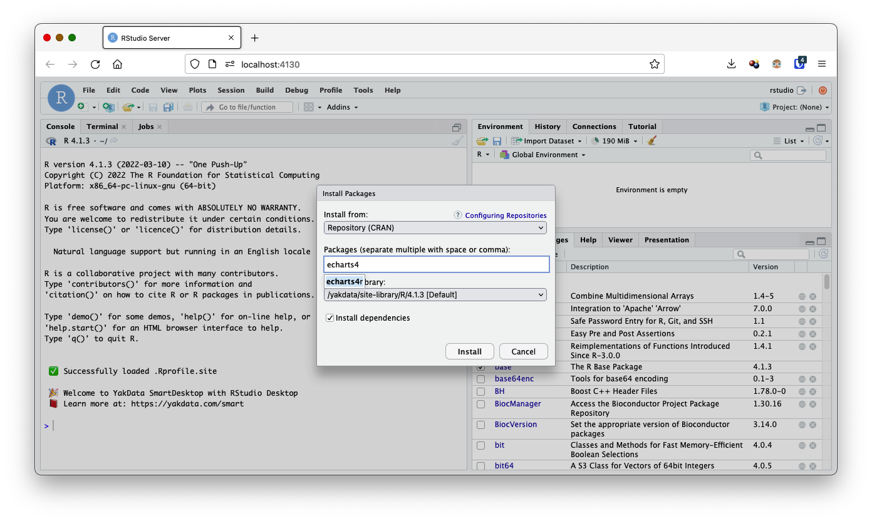Image resolution: width=872 pixels, height=521 pixels.
Task: Click the Clear Console broom icon
Action: coord(458,142)
